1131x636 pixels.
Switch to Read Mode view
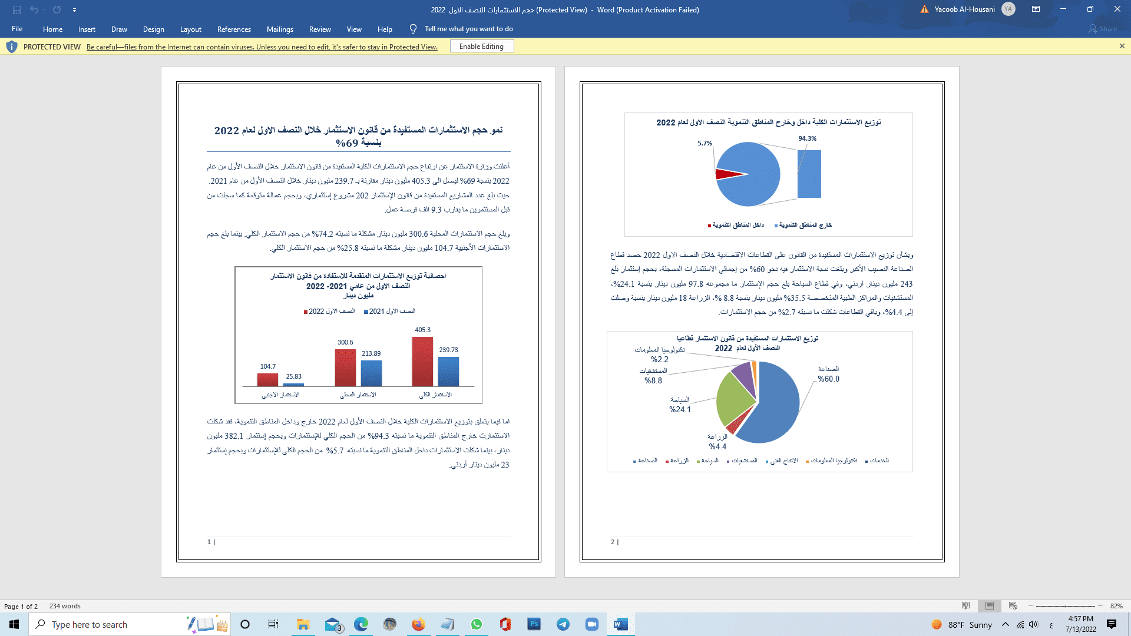click(965, 606)
